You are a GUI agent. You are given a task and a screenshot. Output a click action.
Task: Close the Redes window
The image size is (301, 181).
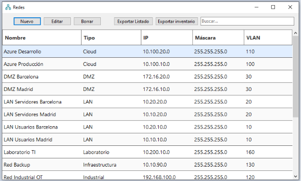[x=290, y=7]
